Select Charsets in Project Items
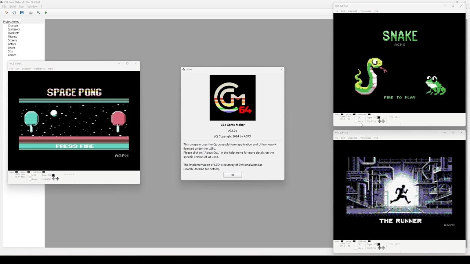The width and height of the screenshot is (470, 264). (x=13, y=26)
